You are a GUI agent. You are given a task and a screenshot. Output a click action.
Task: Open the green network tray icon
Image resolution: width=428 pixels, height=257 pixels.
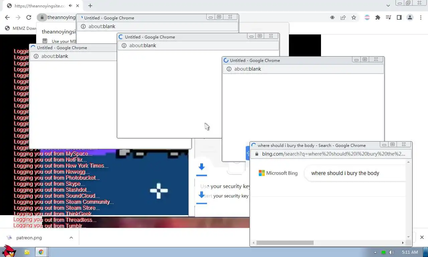pos(384,252)
